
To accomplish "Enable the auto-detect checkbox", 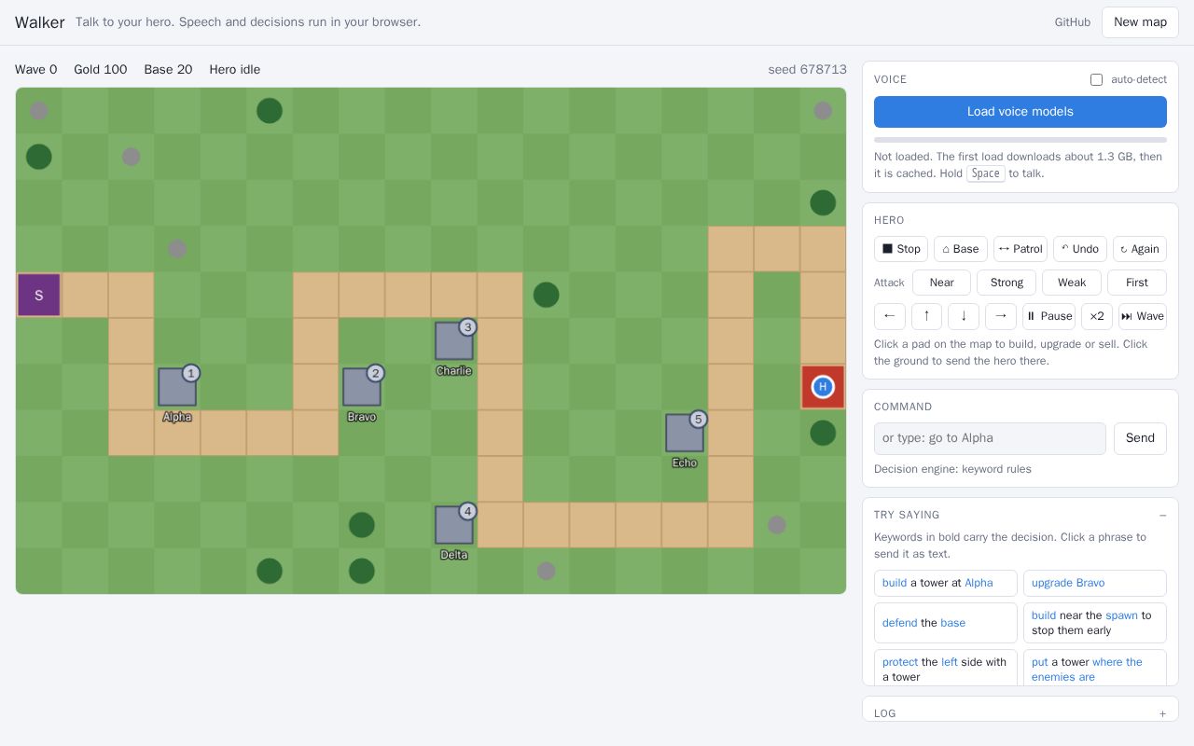I will 1096,80.
